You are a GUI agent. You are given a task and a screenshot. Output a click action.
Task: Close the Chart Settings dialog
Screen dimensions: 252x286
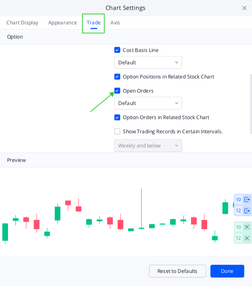pos(244,8)
